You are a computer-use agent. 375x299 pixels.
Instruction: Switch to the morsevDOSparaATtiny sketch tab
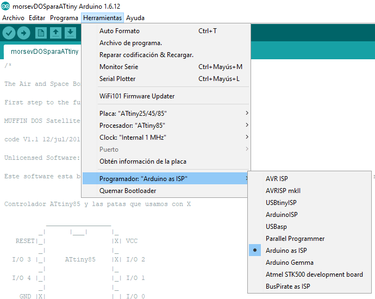(41, 52)
